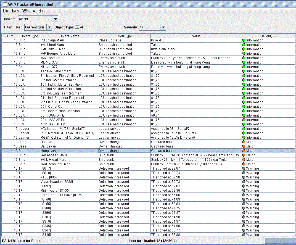
Task: Click 'Last turn loaded' status bar text
Action: 153,241
